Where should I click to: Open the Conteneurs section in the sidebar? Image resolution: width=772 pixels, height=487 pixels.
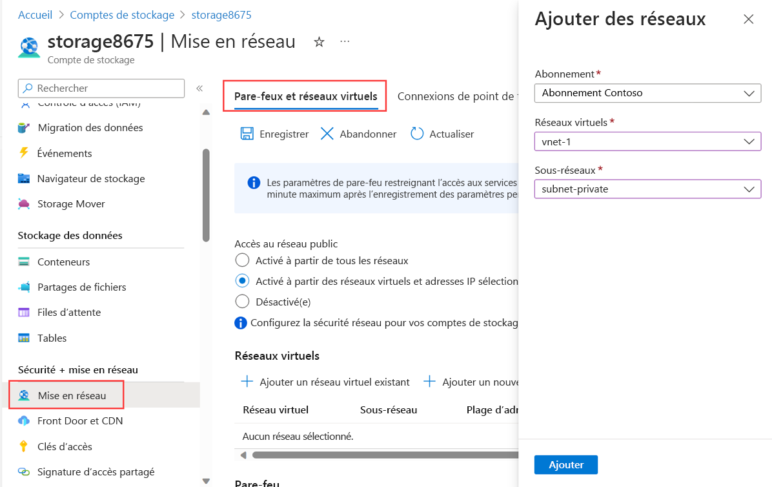point(65,262)
